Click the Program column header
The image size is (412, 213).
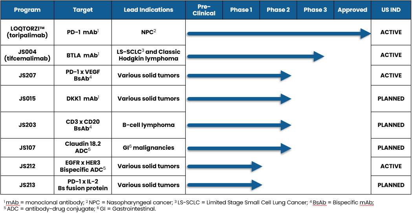click(x=27, y=10)
